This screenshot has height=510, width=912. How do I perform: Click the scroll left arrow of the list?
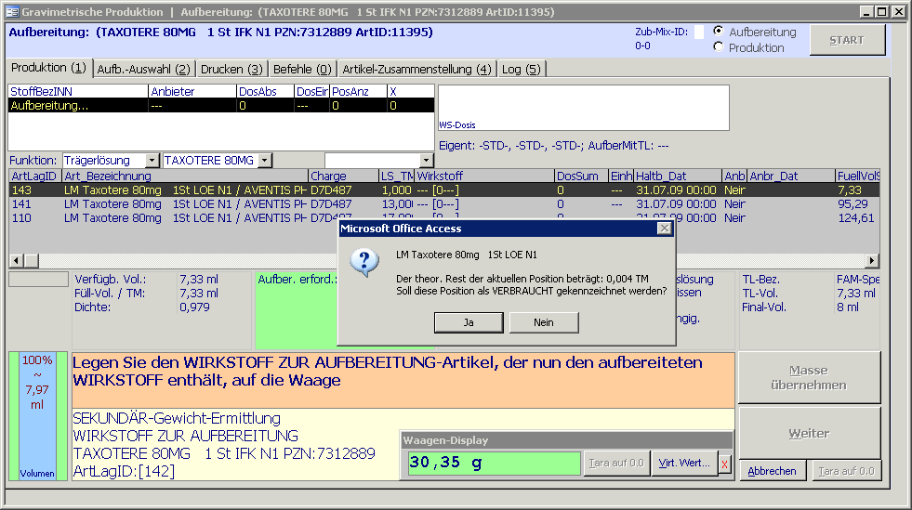tap(17, 261)
